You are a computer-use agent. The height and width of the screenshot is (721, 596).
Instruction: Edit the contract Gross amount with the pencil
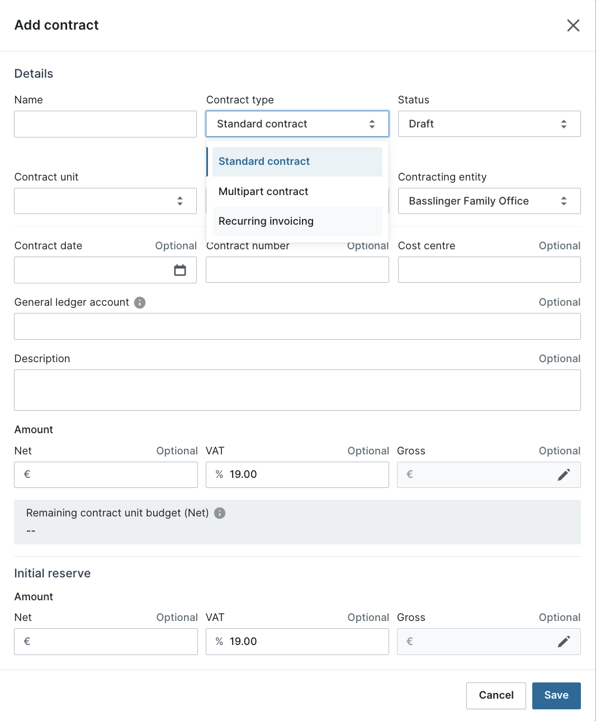pos(564,475)
